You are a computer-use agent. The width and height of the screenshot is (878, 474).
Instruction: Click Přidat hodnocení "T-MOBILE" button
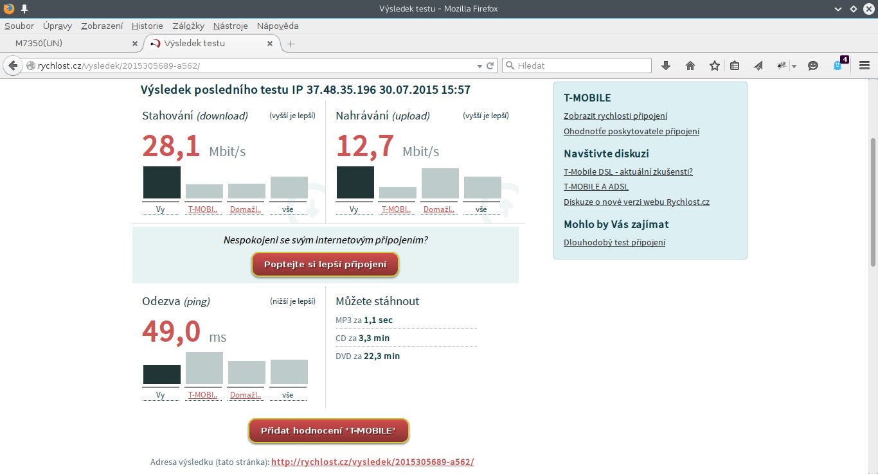click(x=328, y=431)
